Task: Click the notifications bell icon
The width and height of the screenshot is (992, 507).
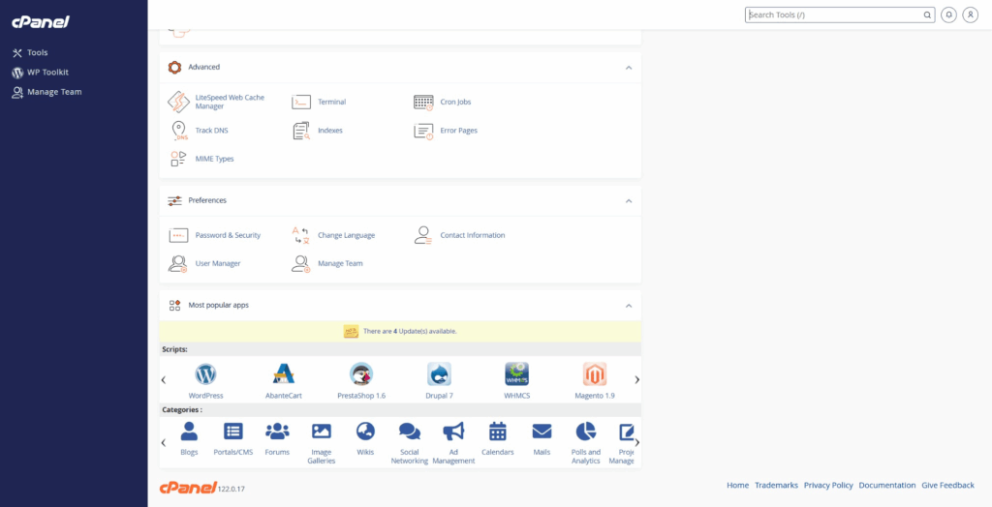Action: pos(948,15)
